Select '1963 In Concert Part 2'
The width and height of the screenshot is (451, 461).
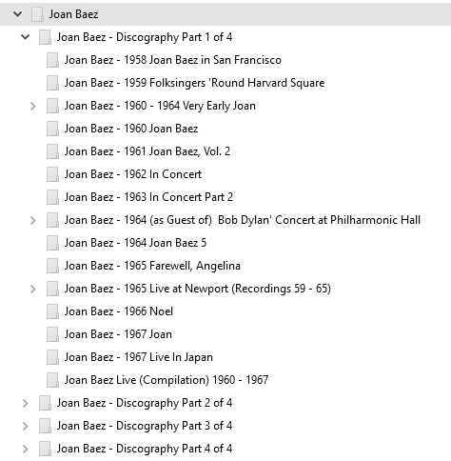[x=148, y=197]
